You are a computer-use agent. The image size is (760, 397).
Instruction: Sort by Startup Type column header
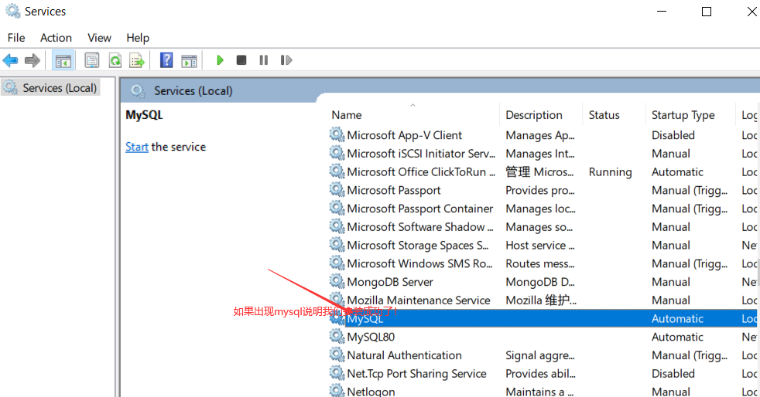pos(683,115)
